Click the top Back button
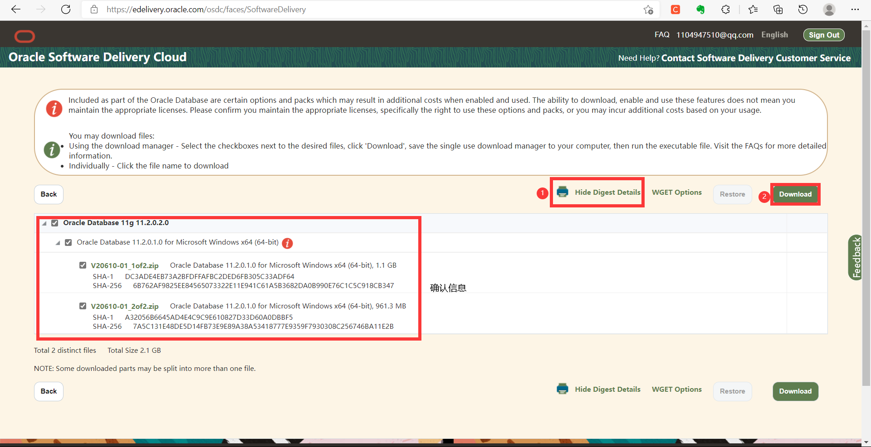This screenshot has width=871, height=447. pos(49,194)
